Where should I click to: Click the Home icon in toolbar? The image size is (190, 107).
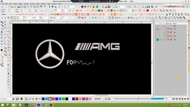pos(2,7)
